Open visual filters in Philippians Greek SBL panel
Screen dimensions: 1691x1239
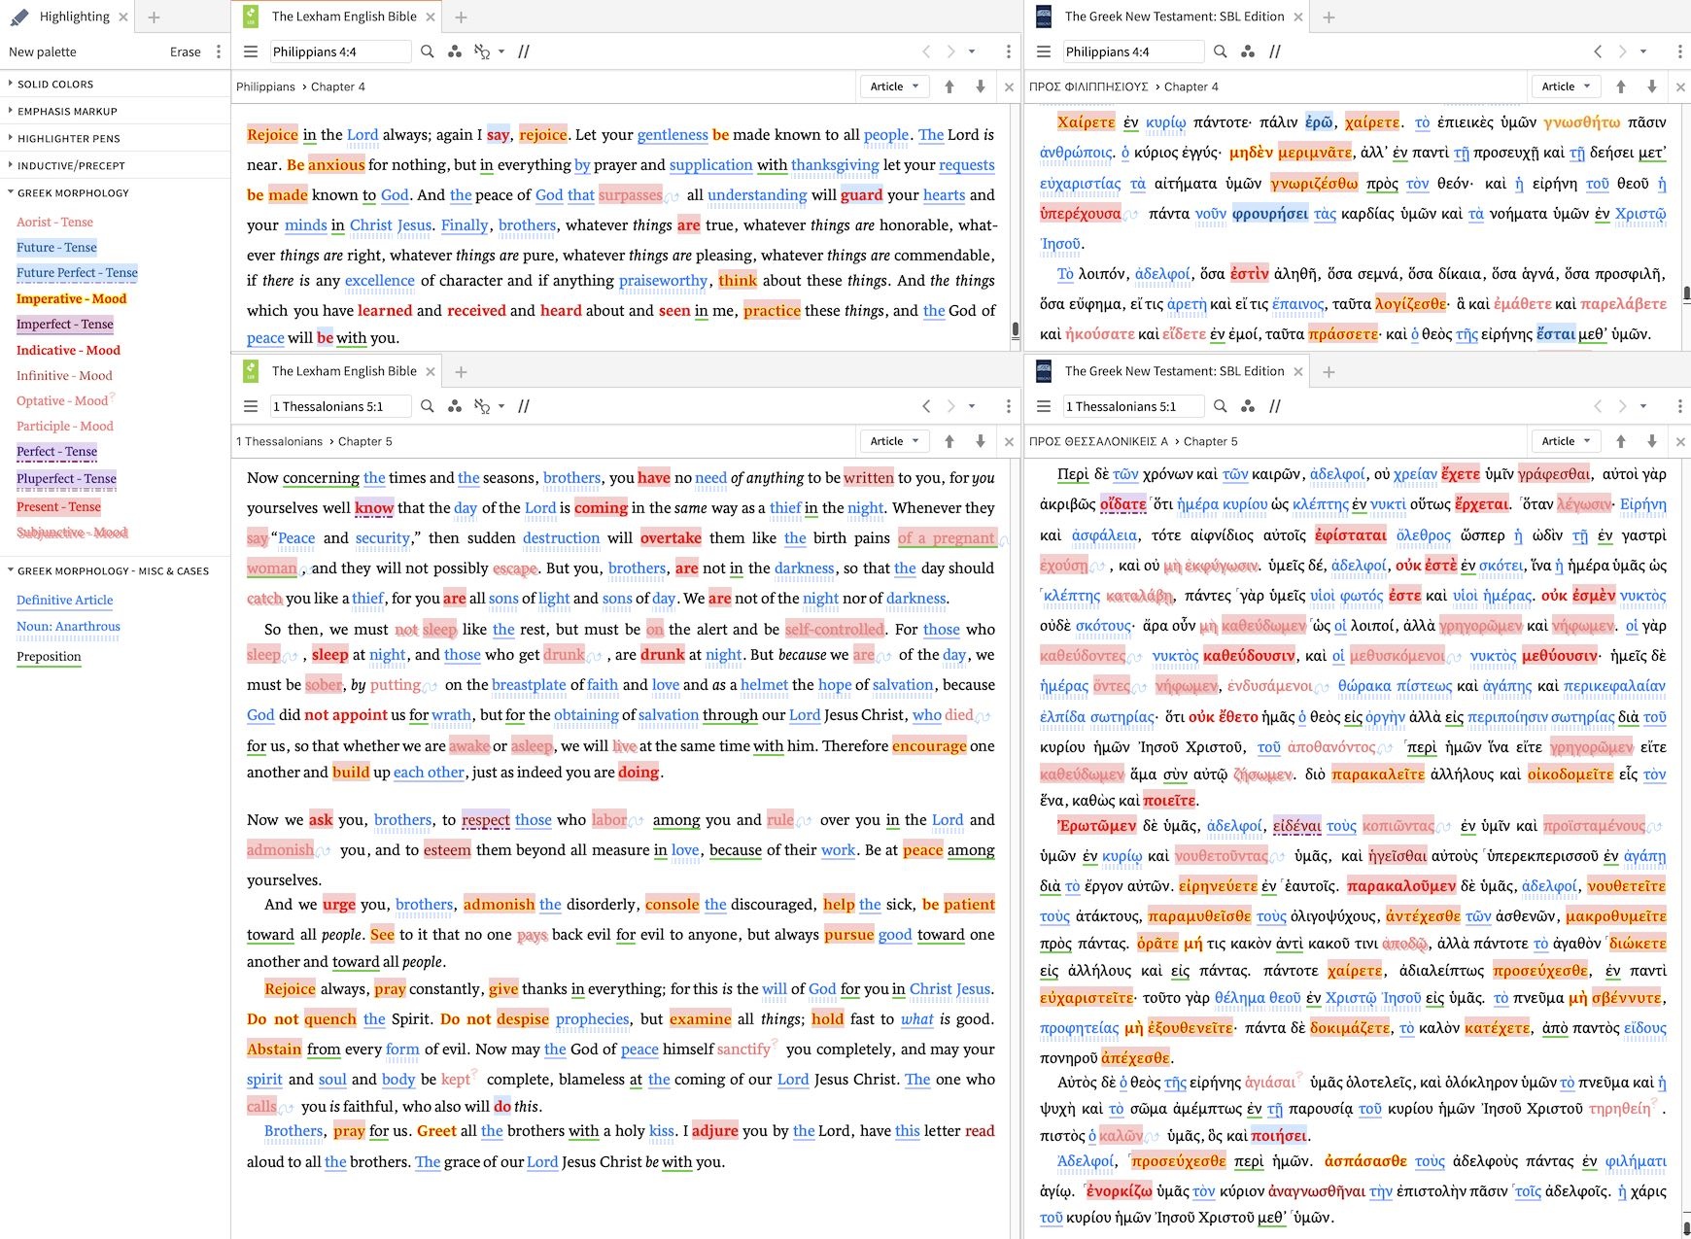point(1247,52)
